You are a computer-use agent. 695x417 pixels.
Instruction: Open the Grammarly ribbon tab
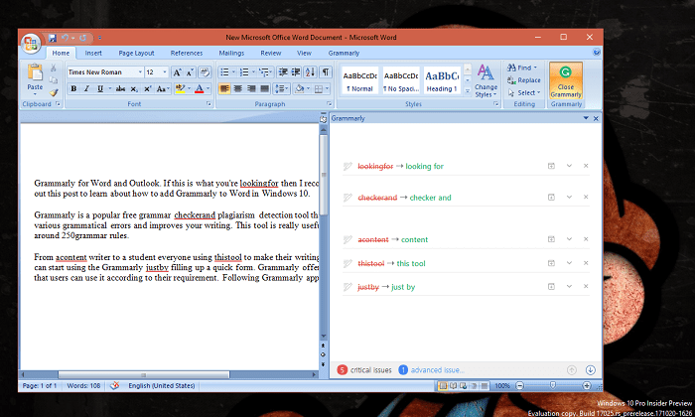tap(344, 53)
